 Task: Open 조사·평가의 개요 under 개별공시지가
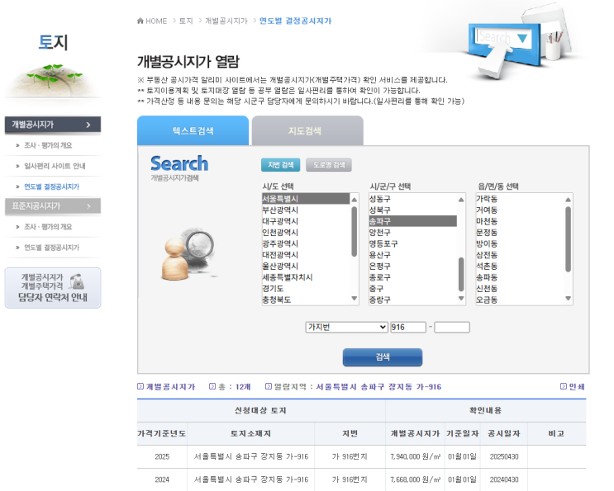48,145
